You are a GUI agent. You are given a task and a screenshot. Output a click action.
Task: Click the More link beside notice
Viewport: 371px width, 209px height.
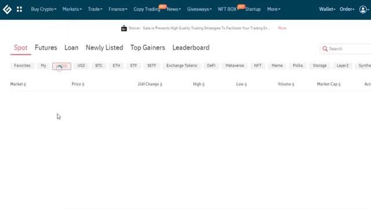282,28
